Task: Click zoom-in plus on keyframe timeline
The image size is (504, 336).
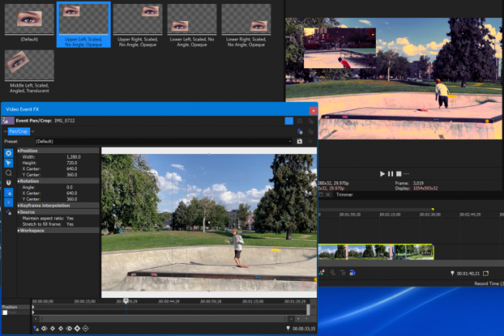Action: click(x=299, y=319)
